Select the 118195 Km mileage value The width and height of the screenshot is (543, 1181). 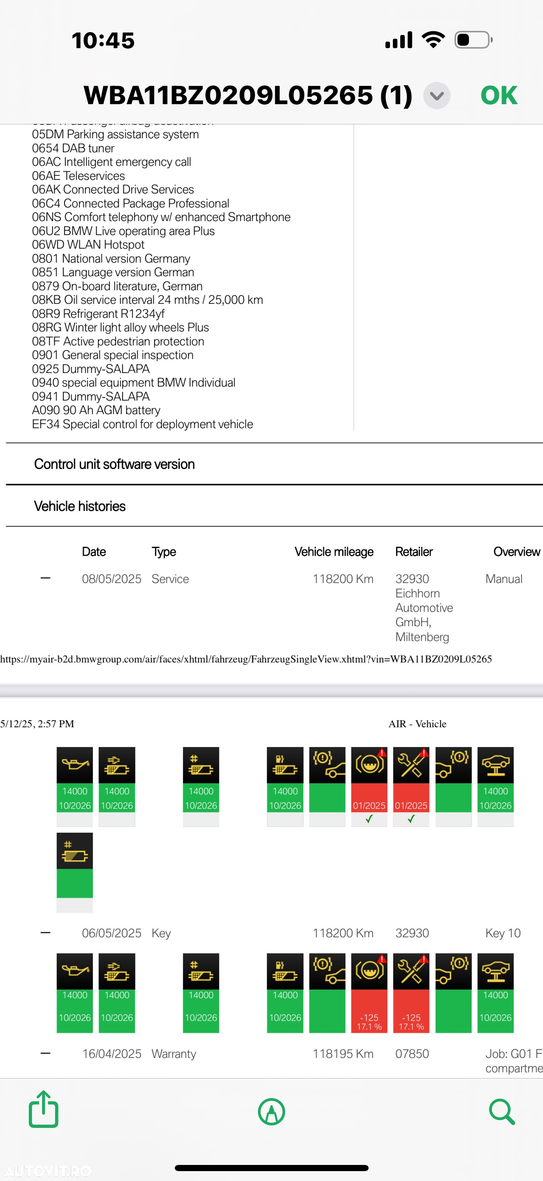click(x=343, y=1053)
